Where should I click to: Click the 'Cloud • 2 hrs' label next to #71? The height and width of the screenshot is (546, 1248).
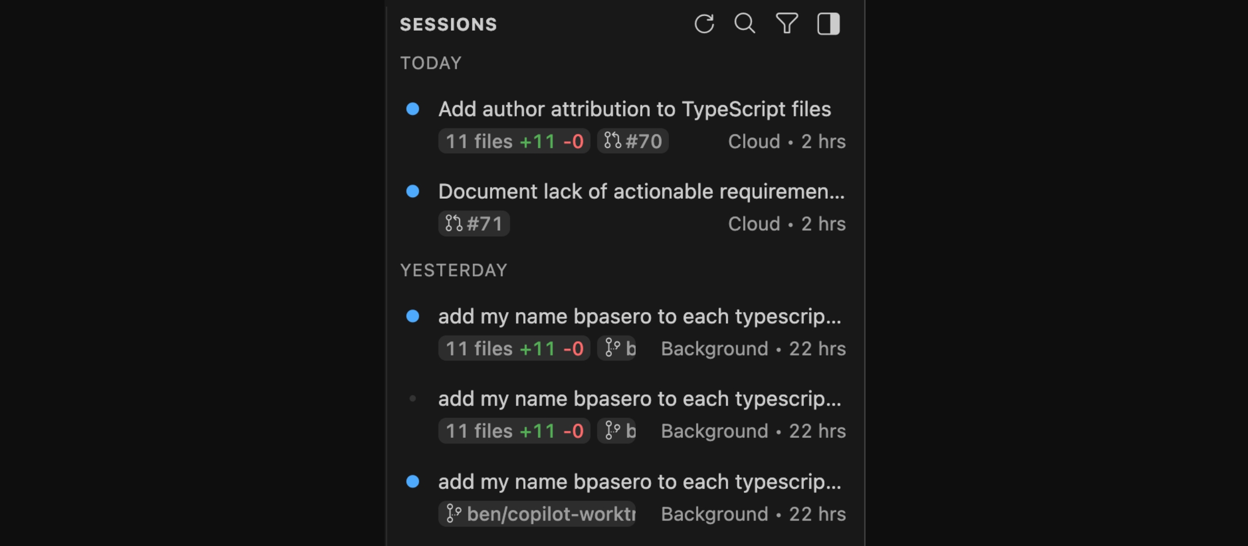pyautogui.click(x=786, y=224)
